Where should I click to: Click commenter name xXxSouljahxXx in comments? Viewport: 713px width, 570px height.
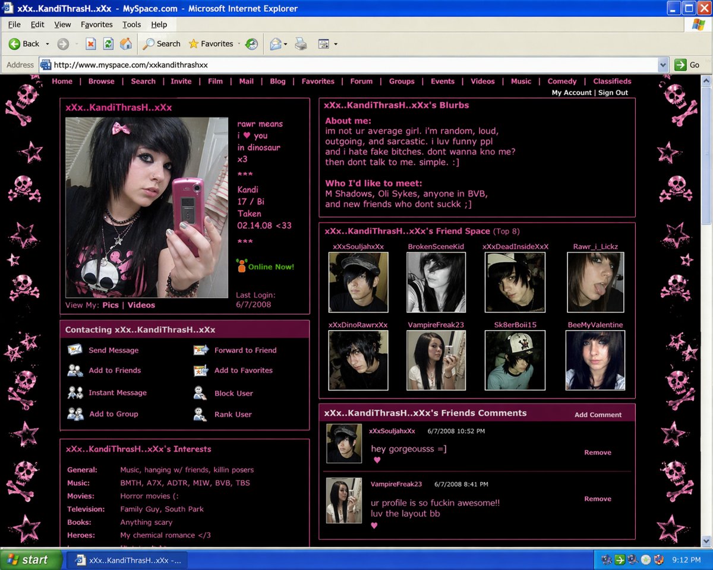(392, 431)
